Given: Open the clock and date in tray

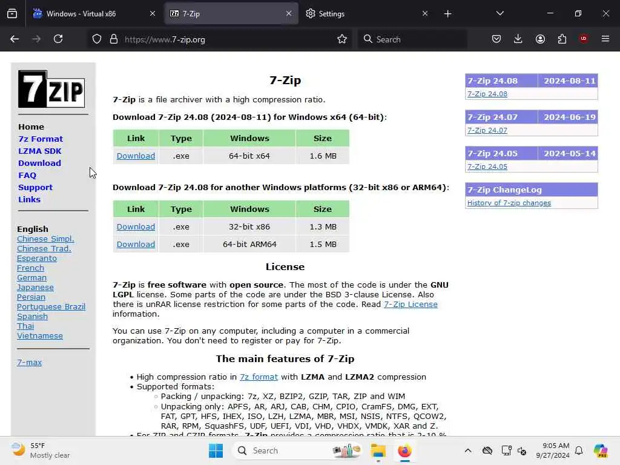Looking at the screenshot, I should [552, 450].
